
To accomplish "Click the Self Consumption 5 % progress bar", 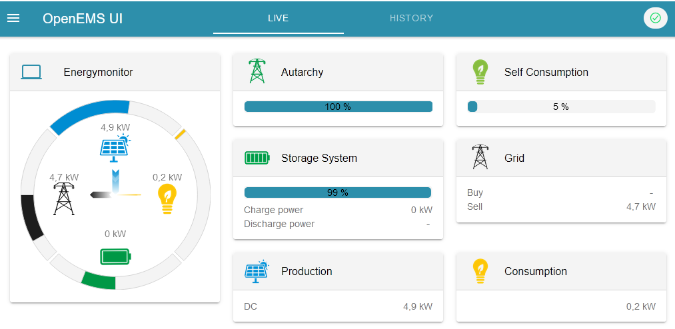I will [x=561, y=107].
